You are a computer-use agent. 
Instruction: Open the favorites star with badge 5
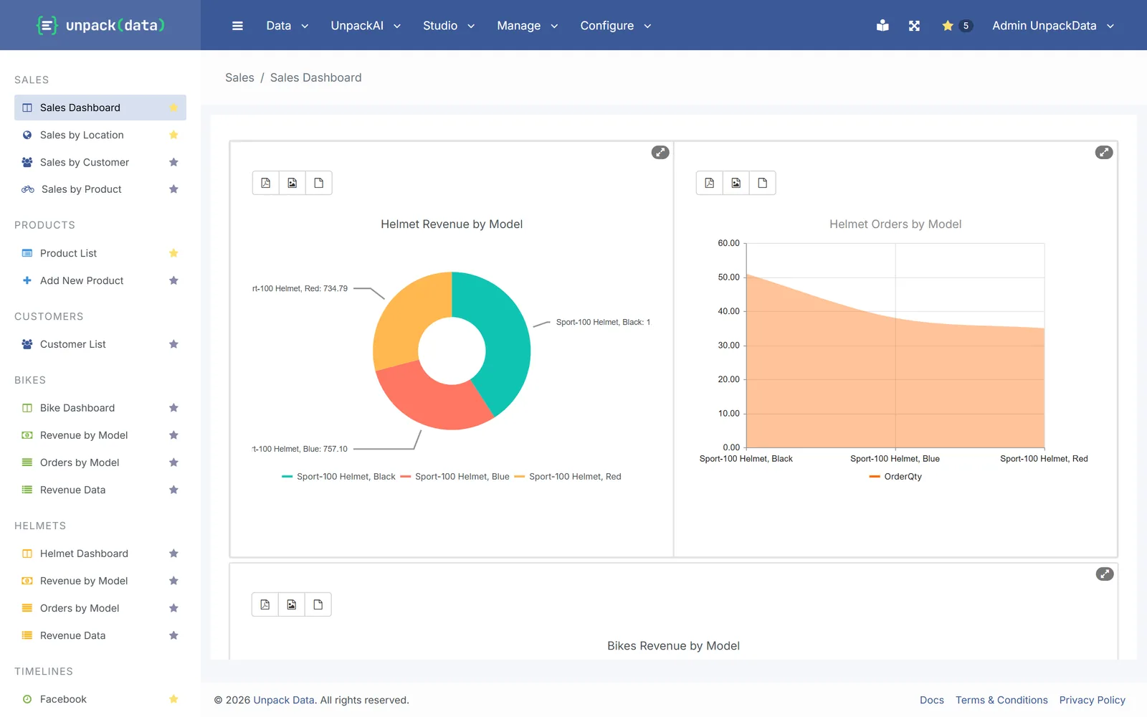pos(956,26)
